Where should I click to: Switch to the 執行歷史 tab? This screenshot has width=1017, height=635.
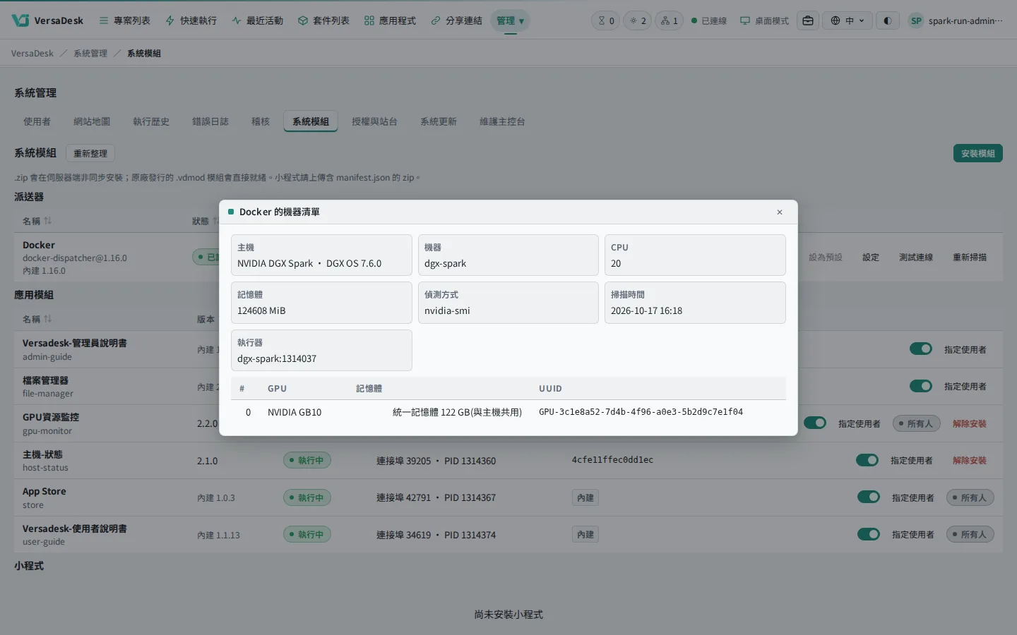click(x=151, y=121)
